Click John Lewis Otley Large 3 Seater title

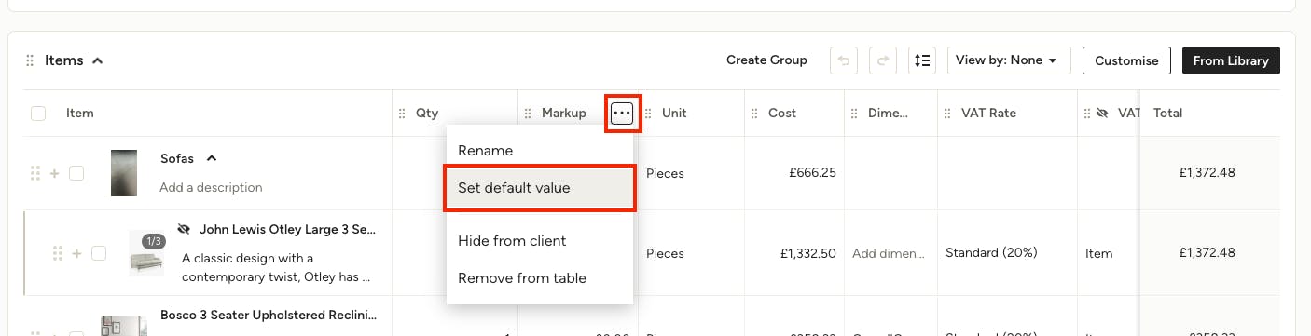(x=287, y=229)
